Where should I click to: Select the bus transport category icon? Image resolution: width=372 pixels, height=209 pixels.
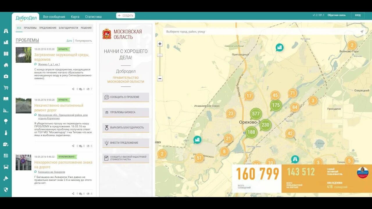tap(6, 167)
